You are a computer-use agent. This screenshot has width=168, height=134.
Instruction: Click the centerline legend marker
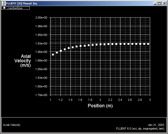point(4,8)
